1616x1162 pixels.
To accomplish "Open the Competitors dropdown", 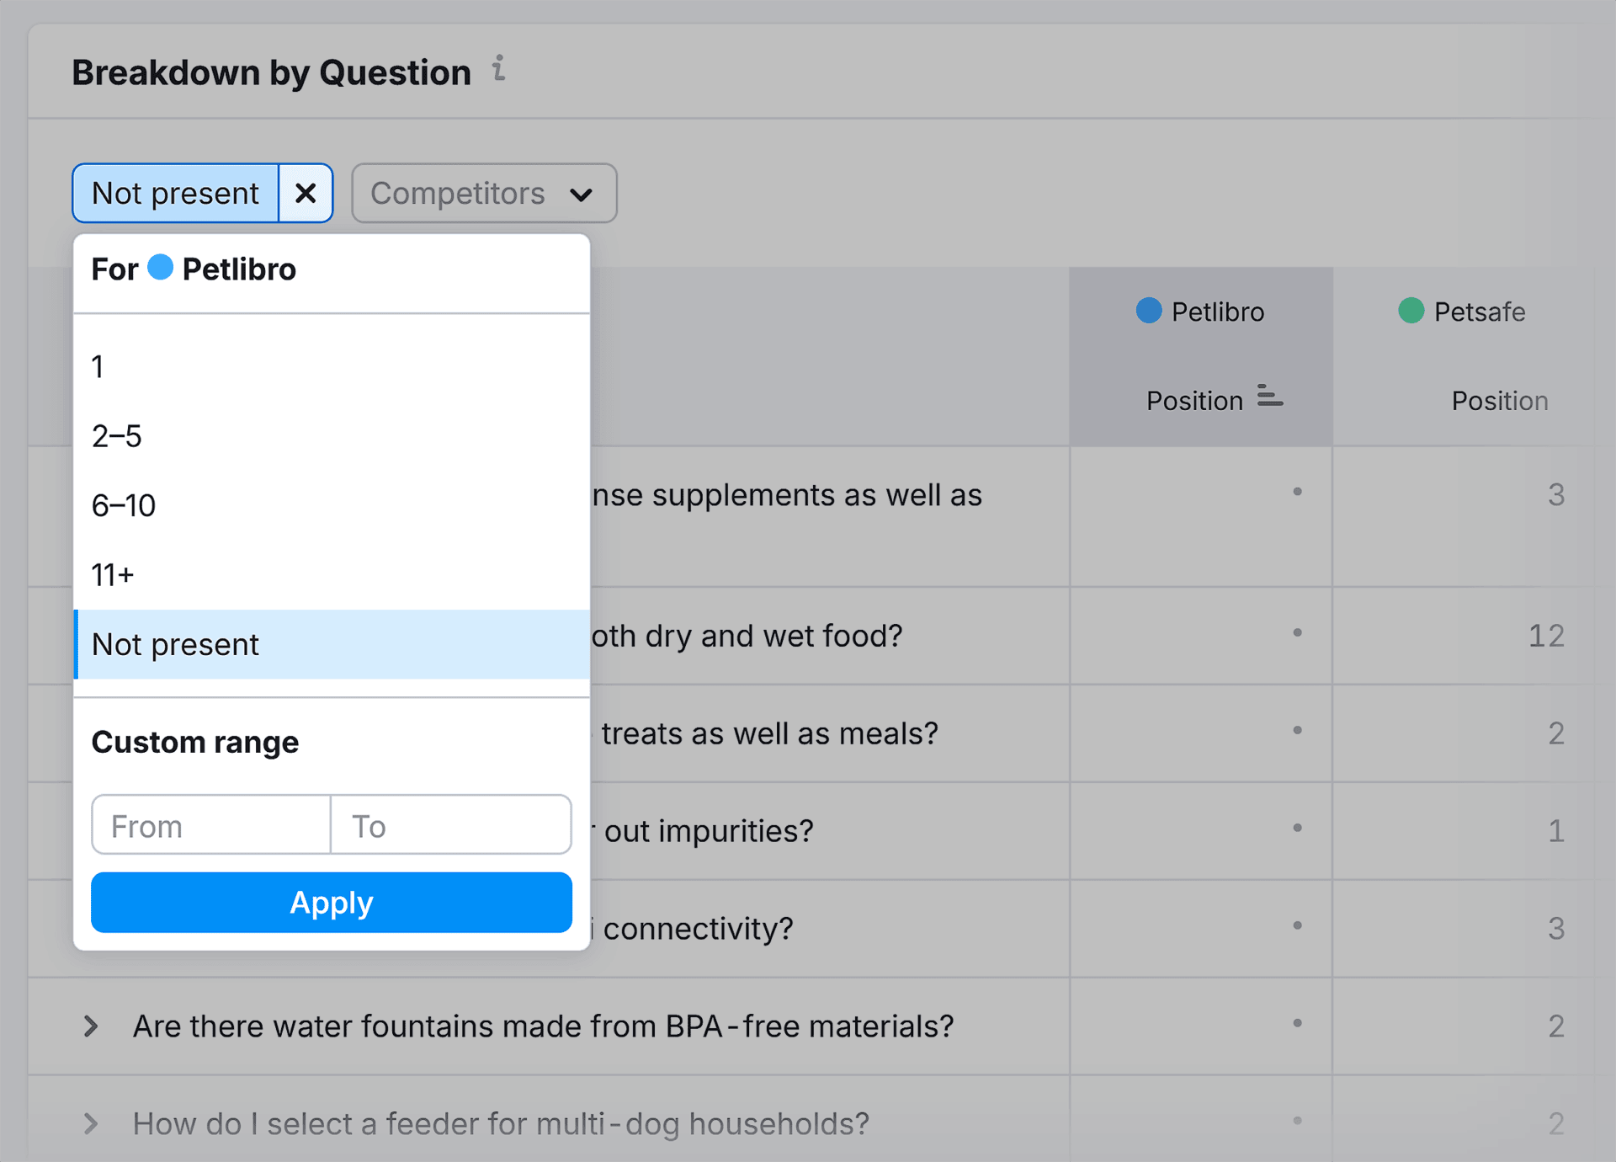I will pos(484,194).
